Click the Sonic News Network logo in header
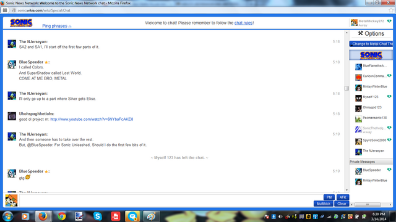The height and width of the screenshot is (222, 396). coord(21,23)
